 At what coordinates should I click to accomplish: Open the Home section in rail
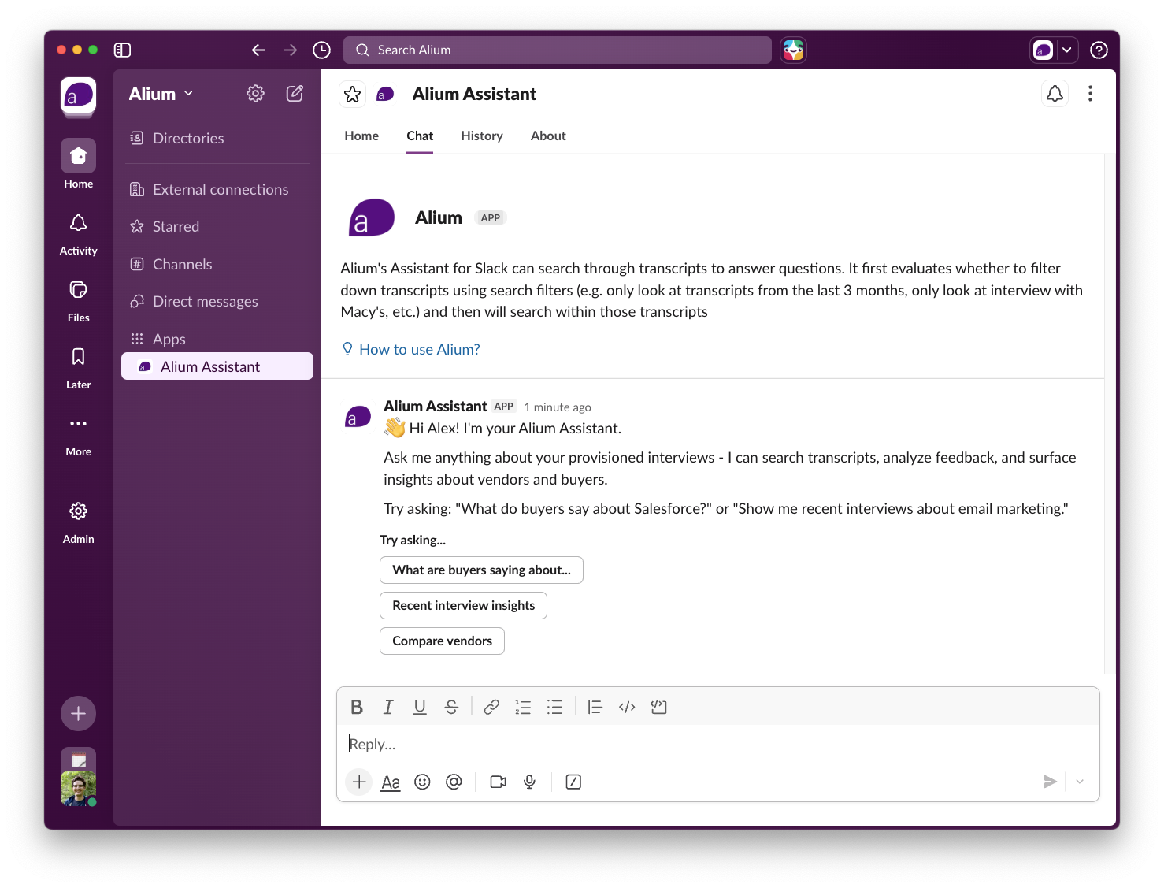(78, 164)
